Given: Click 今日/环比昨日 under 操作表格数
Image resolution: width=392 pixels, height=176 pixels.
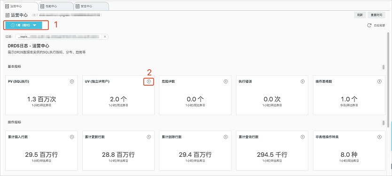Looking at the screenshot, I should click(x=349, y=105).
